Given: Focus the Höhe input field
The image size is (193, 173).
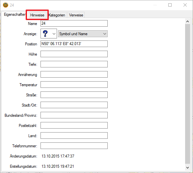Looking at the screenshot, I should pos(74,54).
